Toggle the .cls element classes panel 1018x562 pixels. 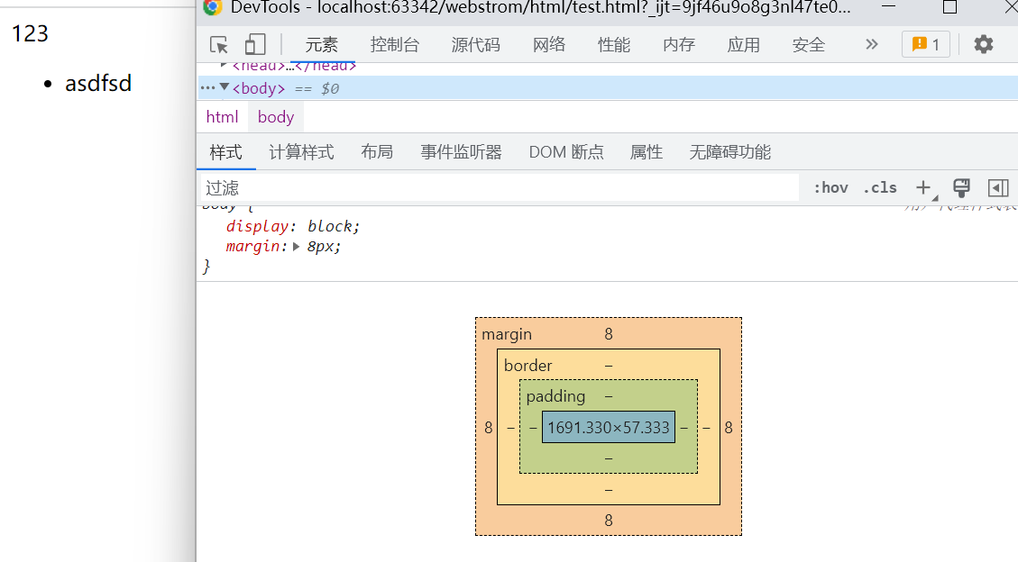pyautogui.click(x=880, y=187)
